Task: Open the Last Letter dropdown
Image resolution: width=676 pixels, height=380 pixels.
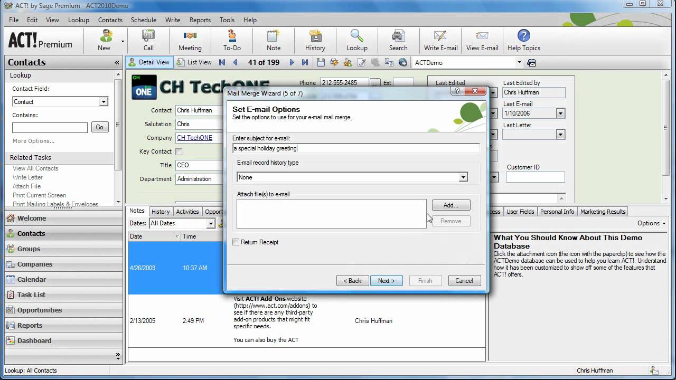Action: (560, 135)
